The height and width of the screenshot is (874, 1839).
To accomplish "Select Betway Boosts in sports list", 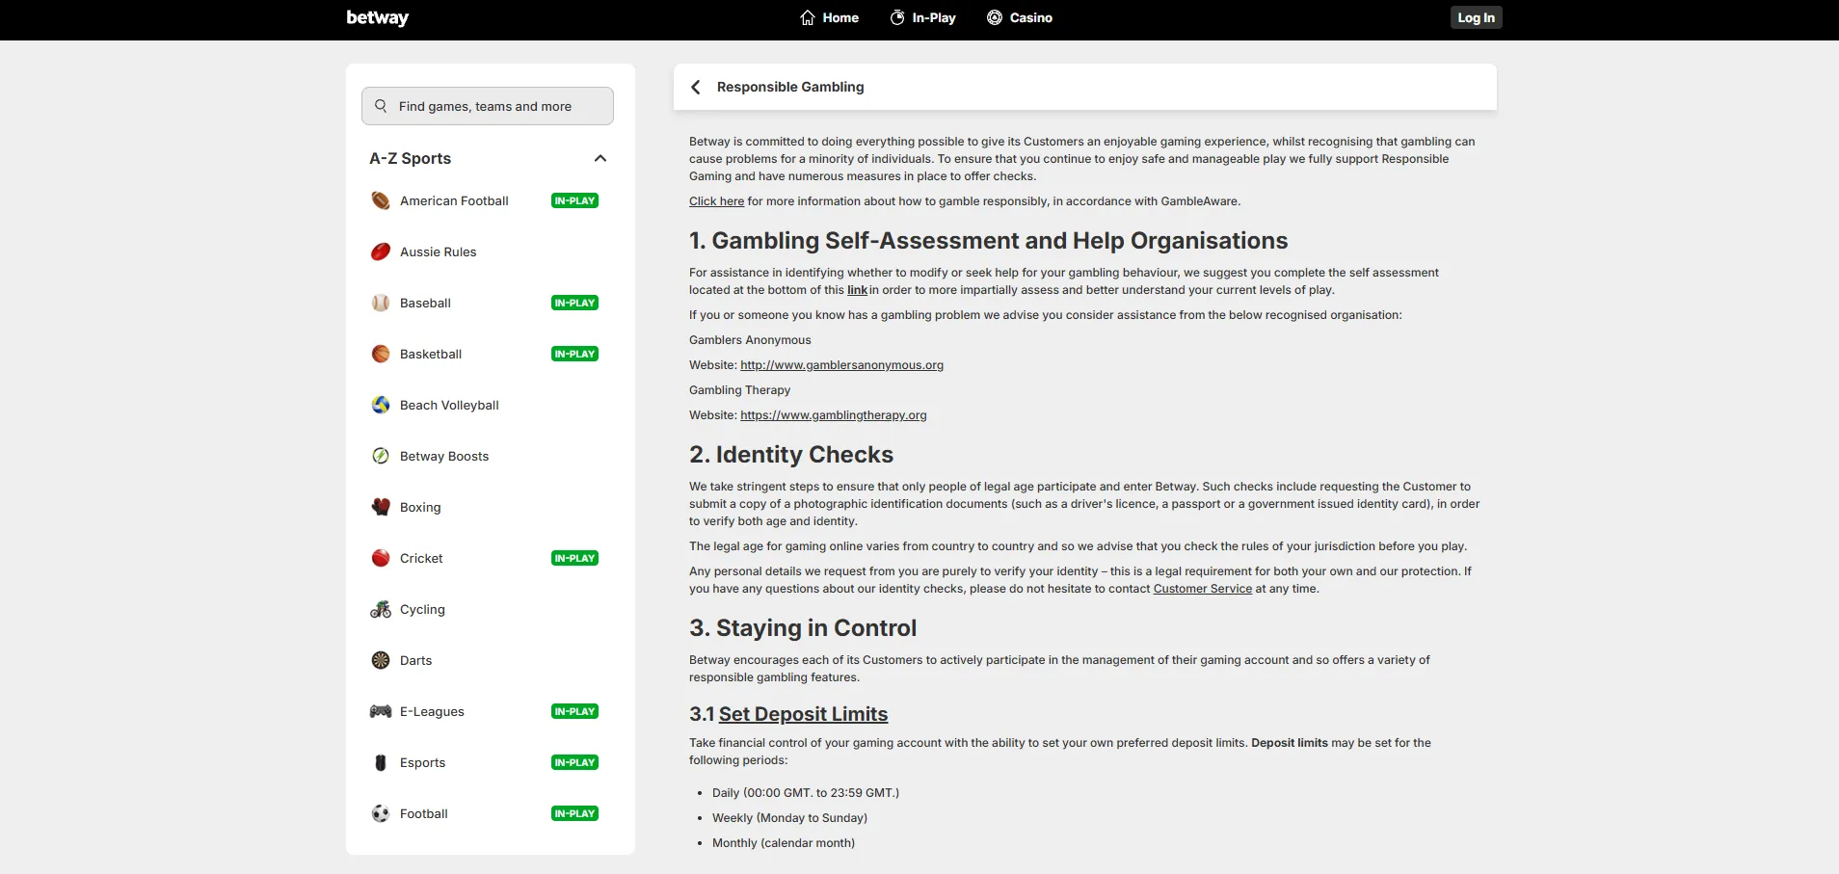I will coord(444,456).
